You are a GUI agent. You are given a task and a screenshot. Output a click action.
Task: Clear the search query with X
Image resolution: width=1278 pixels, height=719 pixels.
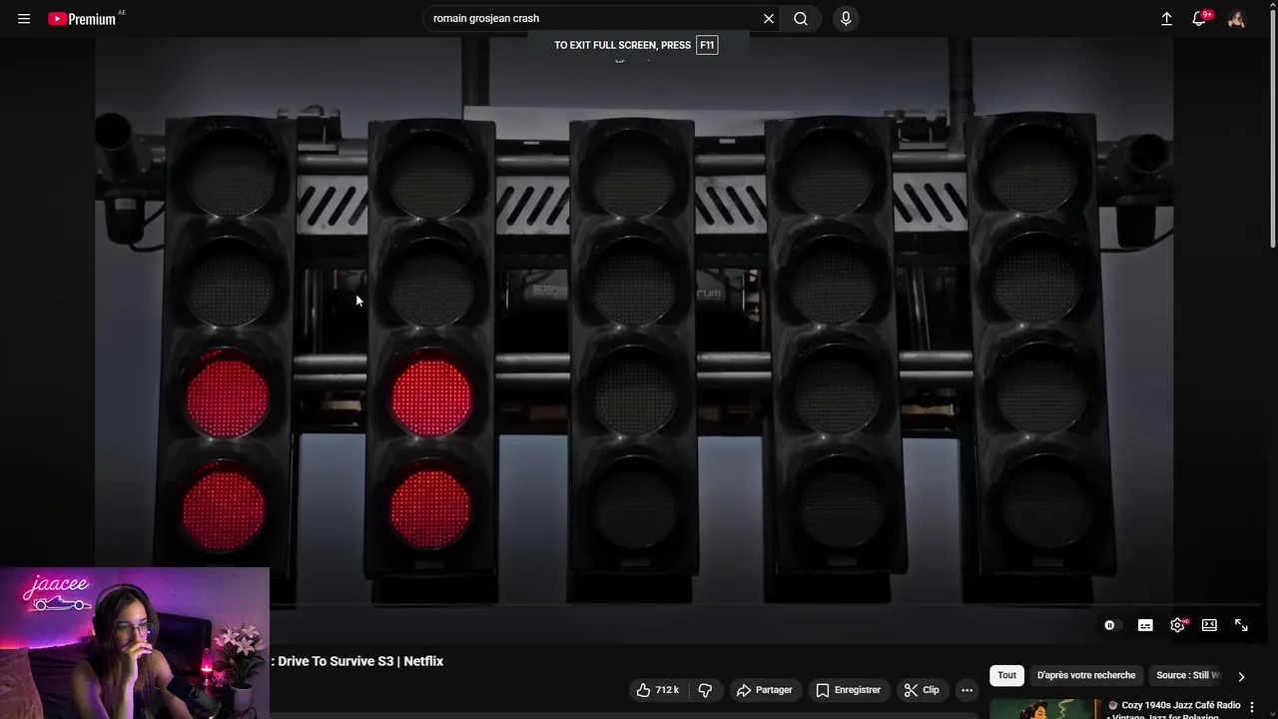[769, 18]
